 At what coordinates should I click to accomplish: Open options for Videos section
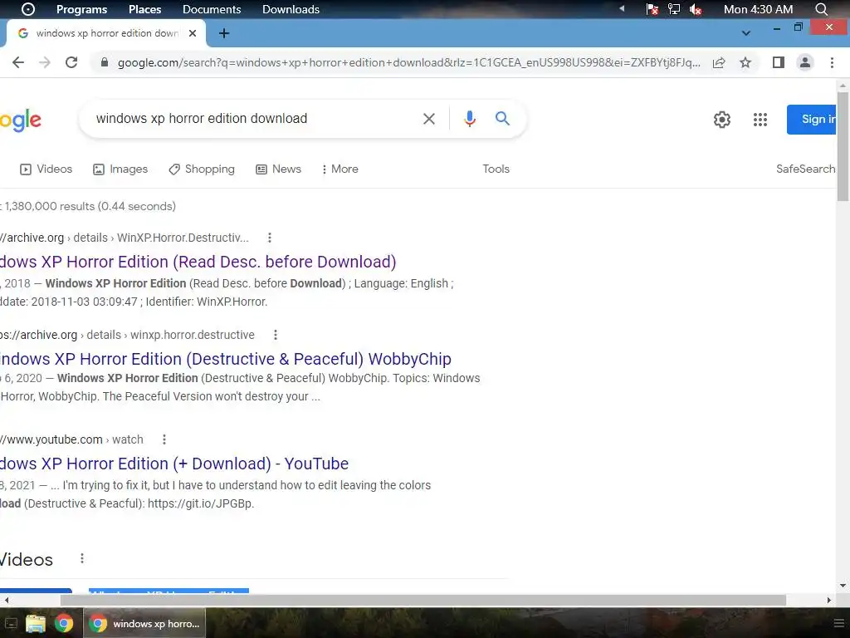tap(82, 558)
